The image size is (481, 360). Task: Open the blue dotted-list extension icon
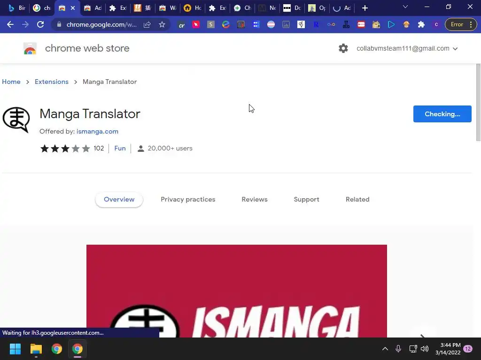pyautogui.click(x=256, y=24)
